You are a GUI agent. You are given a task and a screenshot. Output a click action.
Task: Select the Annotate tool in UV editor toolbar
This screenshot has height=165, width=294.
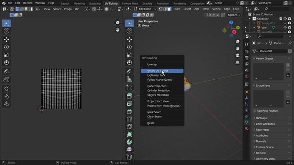(x=6, y=71)
